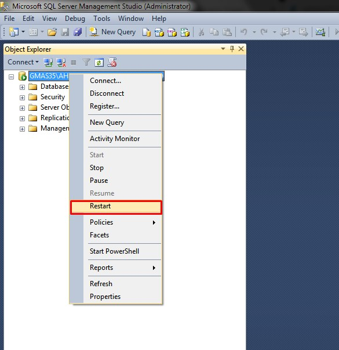The height and width of the screenshot is (350, 339).
Task: Choose Connect... from context menu
Action: [116, 81]
